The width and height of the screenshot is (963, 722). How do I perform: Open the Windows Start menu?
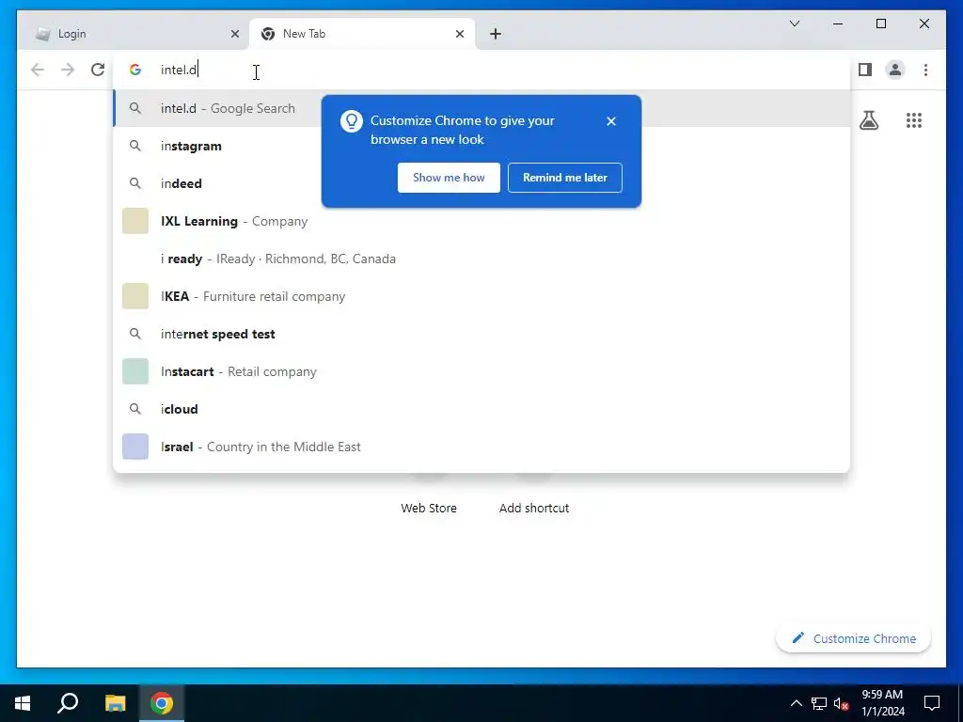pyautogui.click(x=23, y=703)
